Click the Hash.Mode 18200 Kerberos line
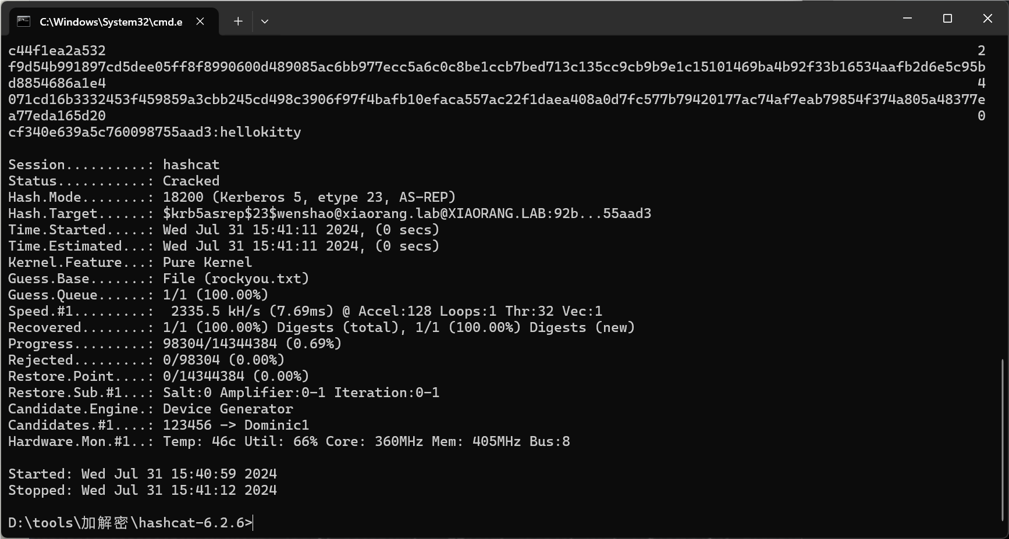 point(232,198)
